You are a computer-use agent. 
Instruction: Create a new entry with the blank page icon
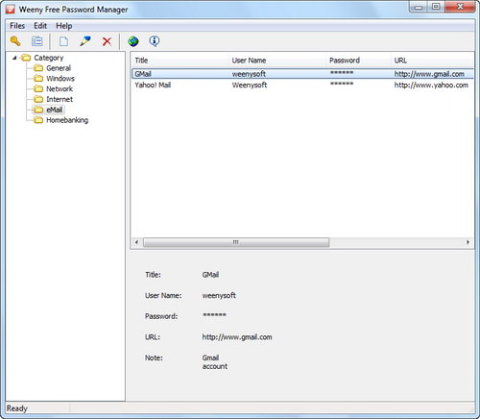click(63, 41)
